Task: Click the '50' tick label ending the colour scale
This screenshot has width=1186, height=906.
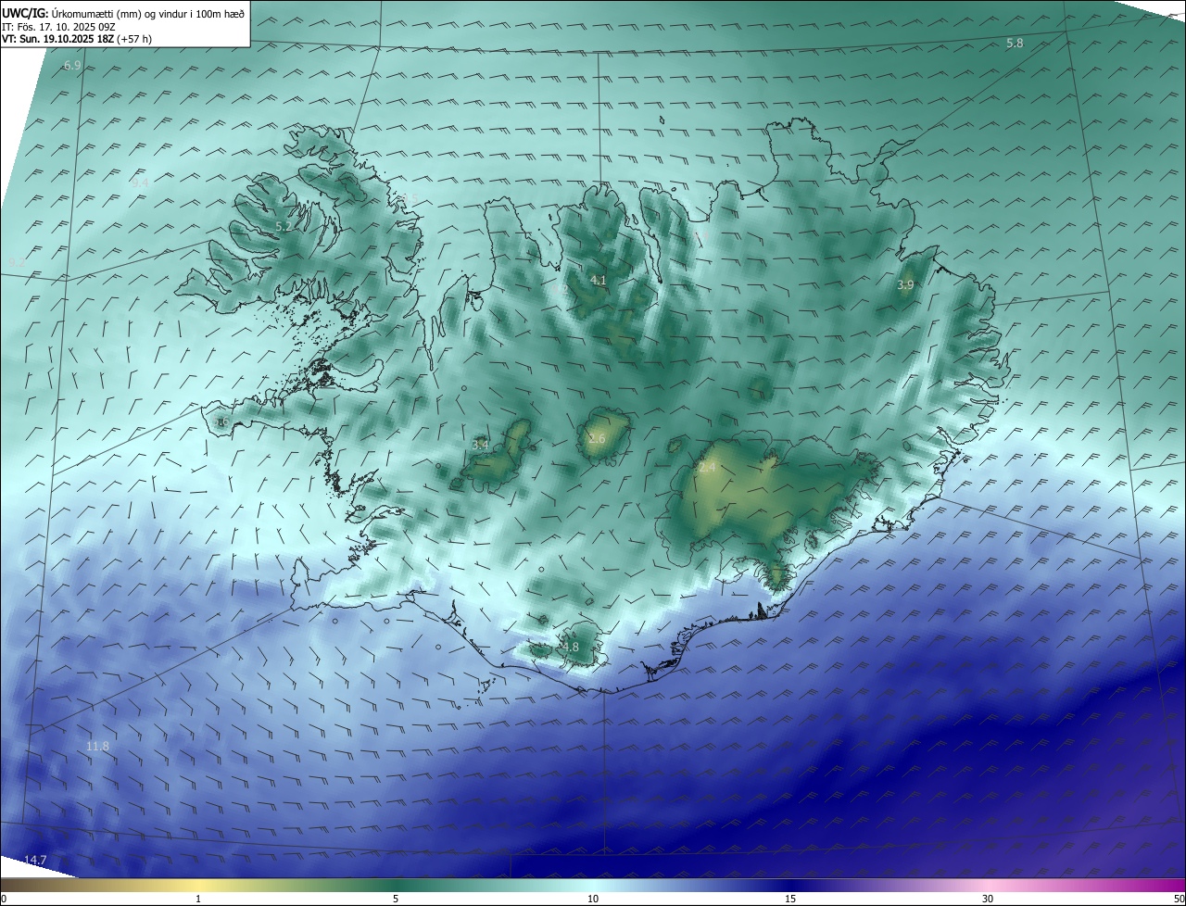Action: point(1179,899)
